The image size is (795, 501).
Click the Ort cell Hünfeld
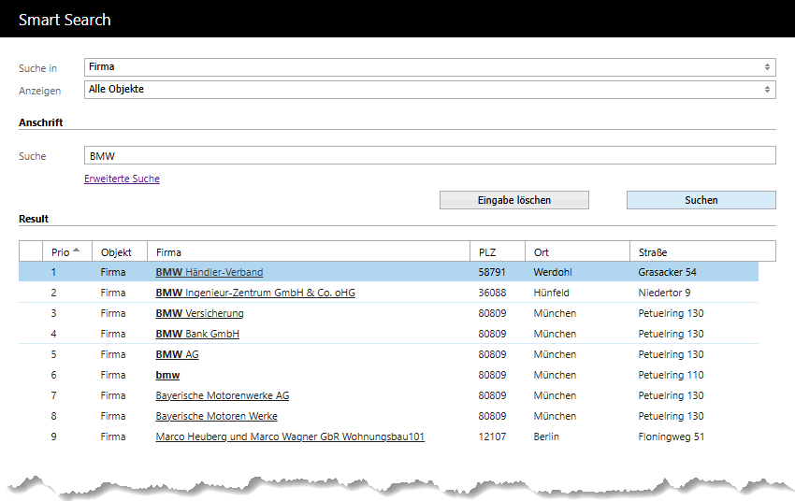(551, 293)
